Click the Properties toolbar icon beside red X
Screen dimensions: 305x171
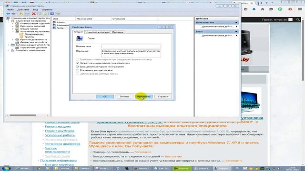(39, 14)
